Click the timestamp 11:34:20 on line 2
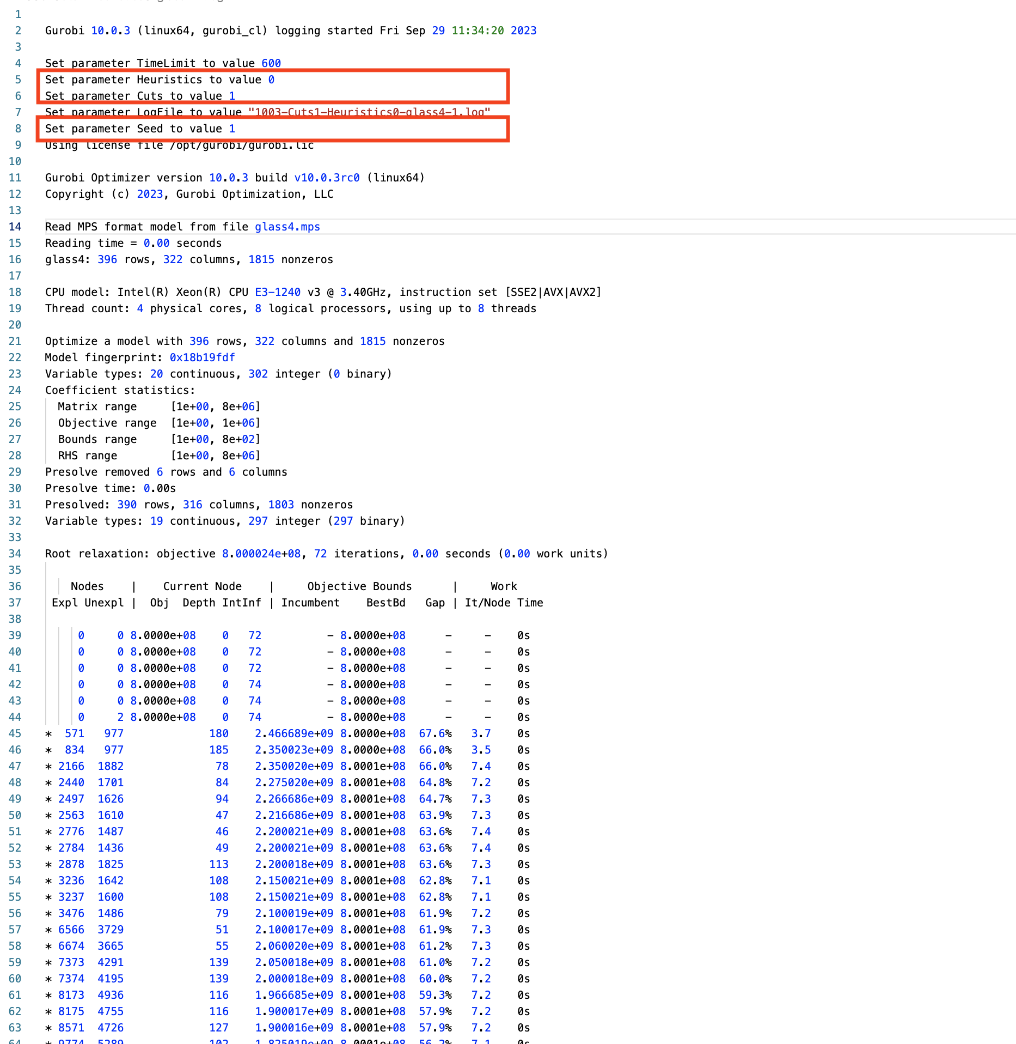The width and height of the screenshot is (1016, 1044). point(478,31)
